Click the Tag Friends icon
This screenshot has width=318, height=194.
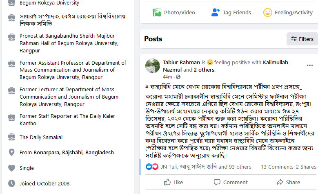(216, 13)
